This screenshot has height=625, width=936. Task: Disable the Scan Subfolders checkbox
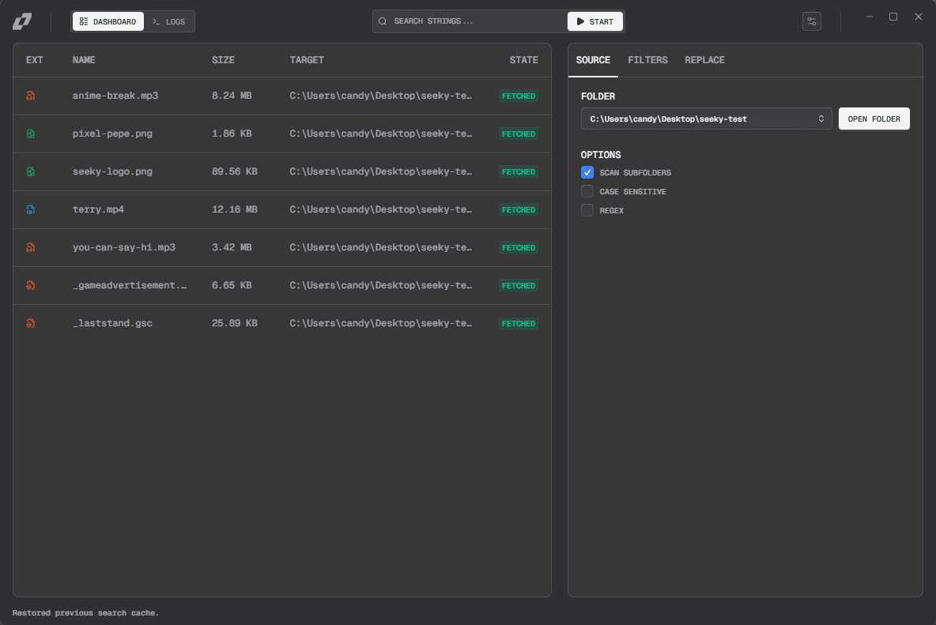pos(587,172)
